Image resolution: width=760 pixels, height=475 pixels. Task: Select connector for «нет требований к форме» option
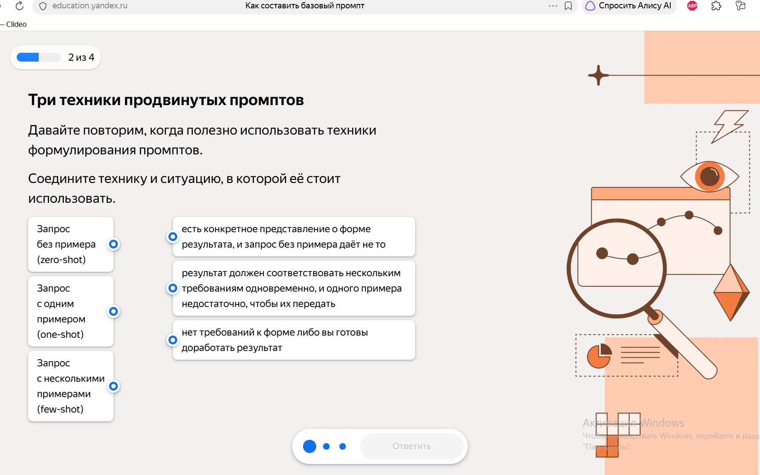pos(173,340)
